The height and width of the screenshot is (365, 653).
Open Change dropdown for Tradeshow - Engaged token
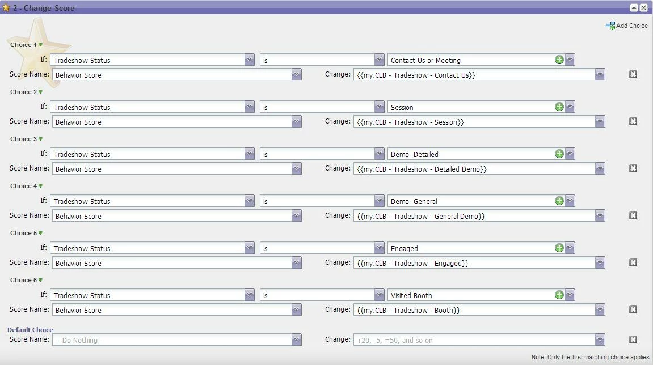pyautogui.click(x=600, y=263)
